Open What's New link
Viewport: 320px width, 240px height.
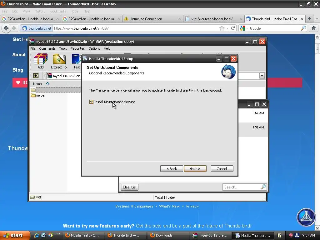[x=169, y=206]
